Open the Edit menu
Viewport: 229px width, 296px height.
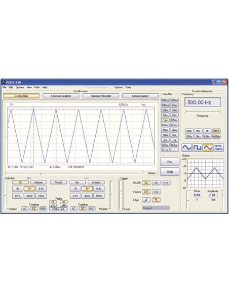coord(11,87)
